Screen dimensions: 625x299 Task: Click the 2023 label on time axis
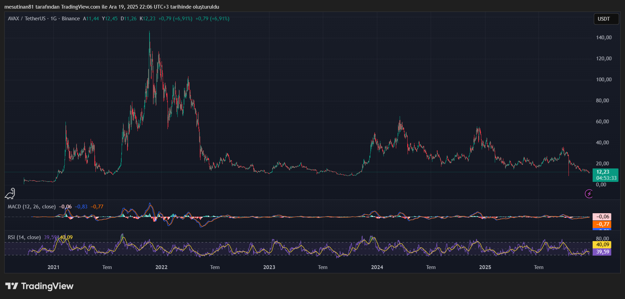269,267
